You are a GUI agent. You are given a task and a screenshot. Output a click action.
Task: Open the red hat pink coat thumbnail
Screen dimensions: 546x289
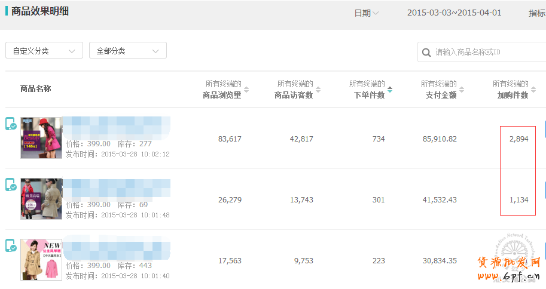click(x=41, y=138)
